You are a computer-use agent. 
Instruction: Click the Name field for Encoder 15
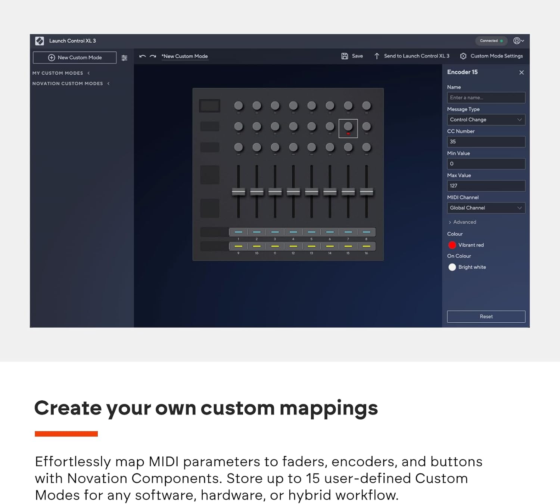tap(486, 97)
